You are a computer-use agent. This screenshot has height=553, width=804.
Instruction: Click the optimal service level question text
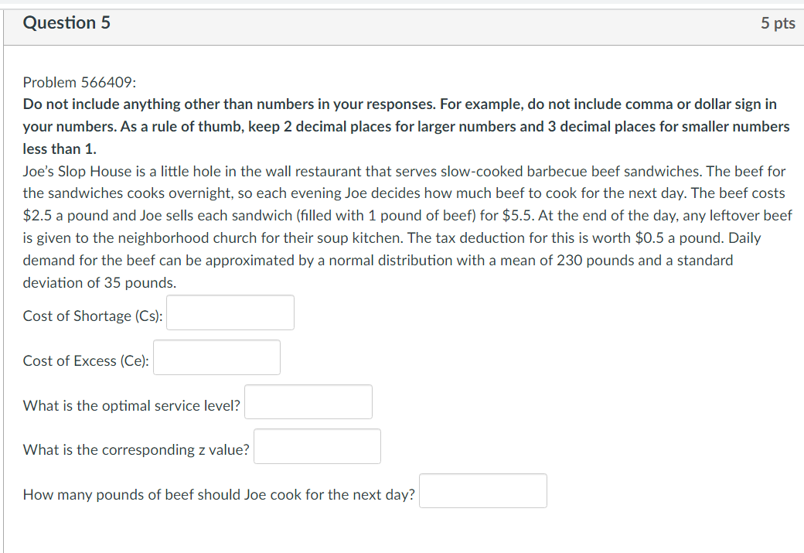[x=131, y=405]
